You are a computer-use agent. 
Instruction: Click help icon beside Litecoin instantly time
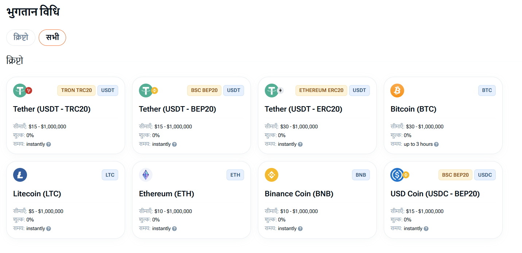pyautogui.click(x=49, y=229)
